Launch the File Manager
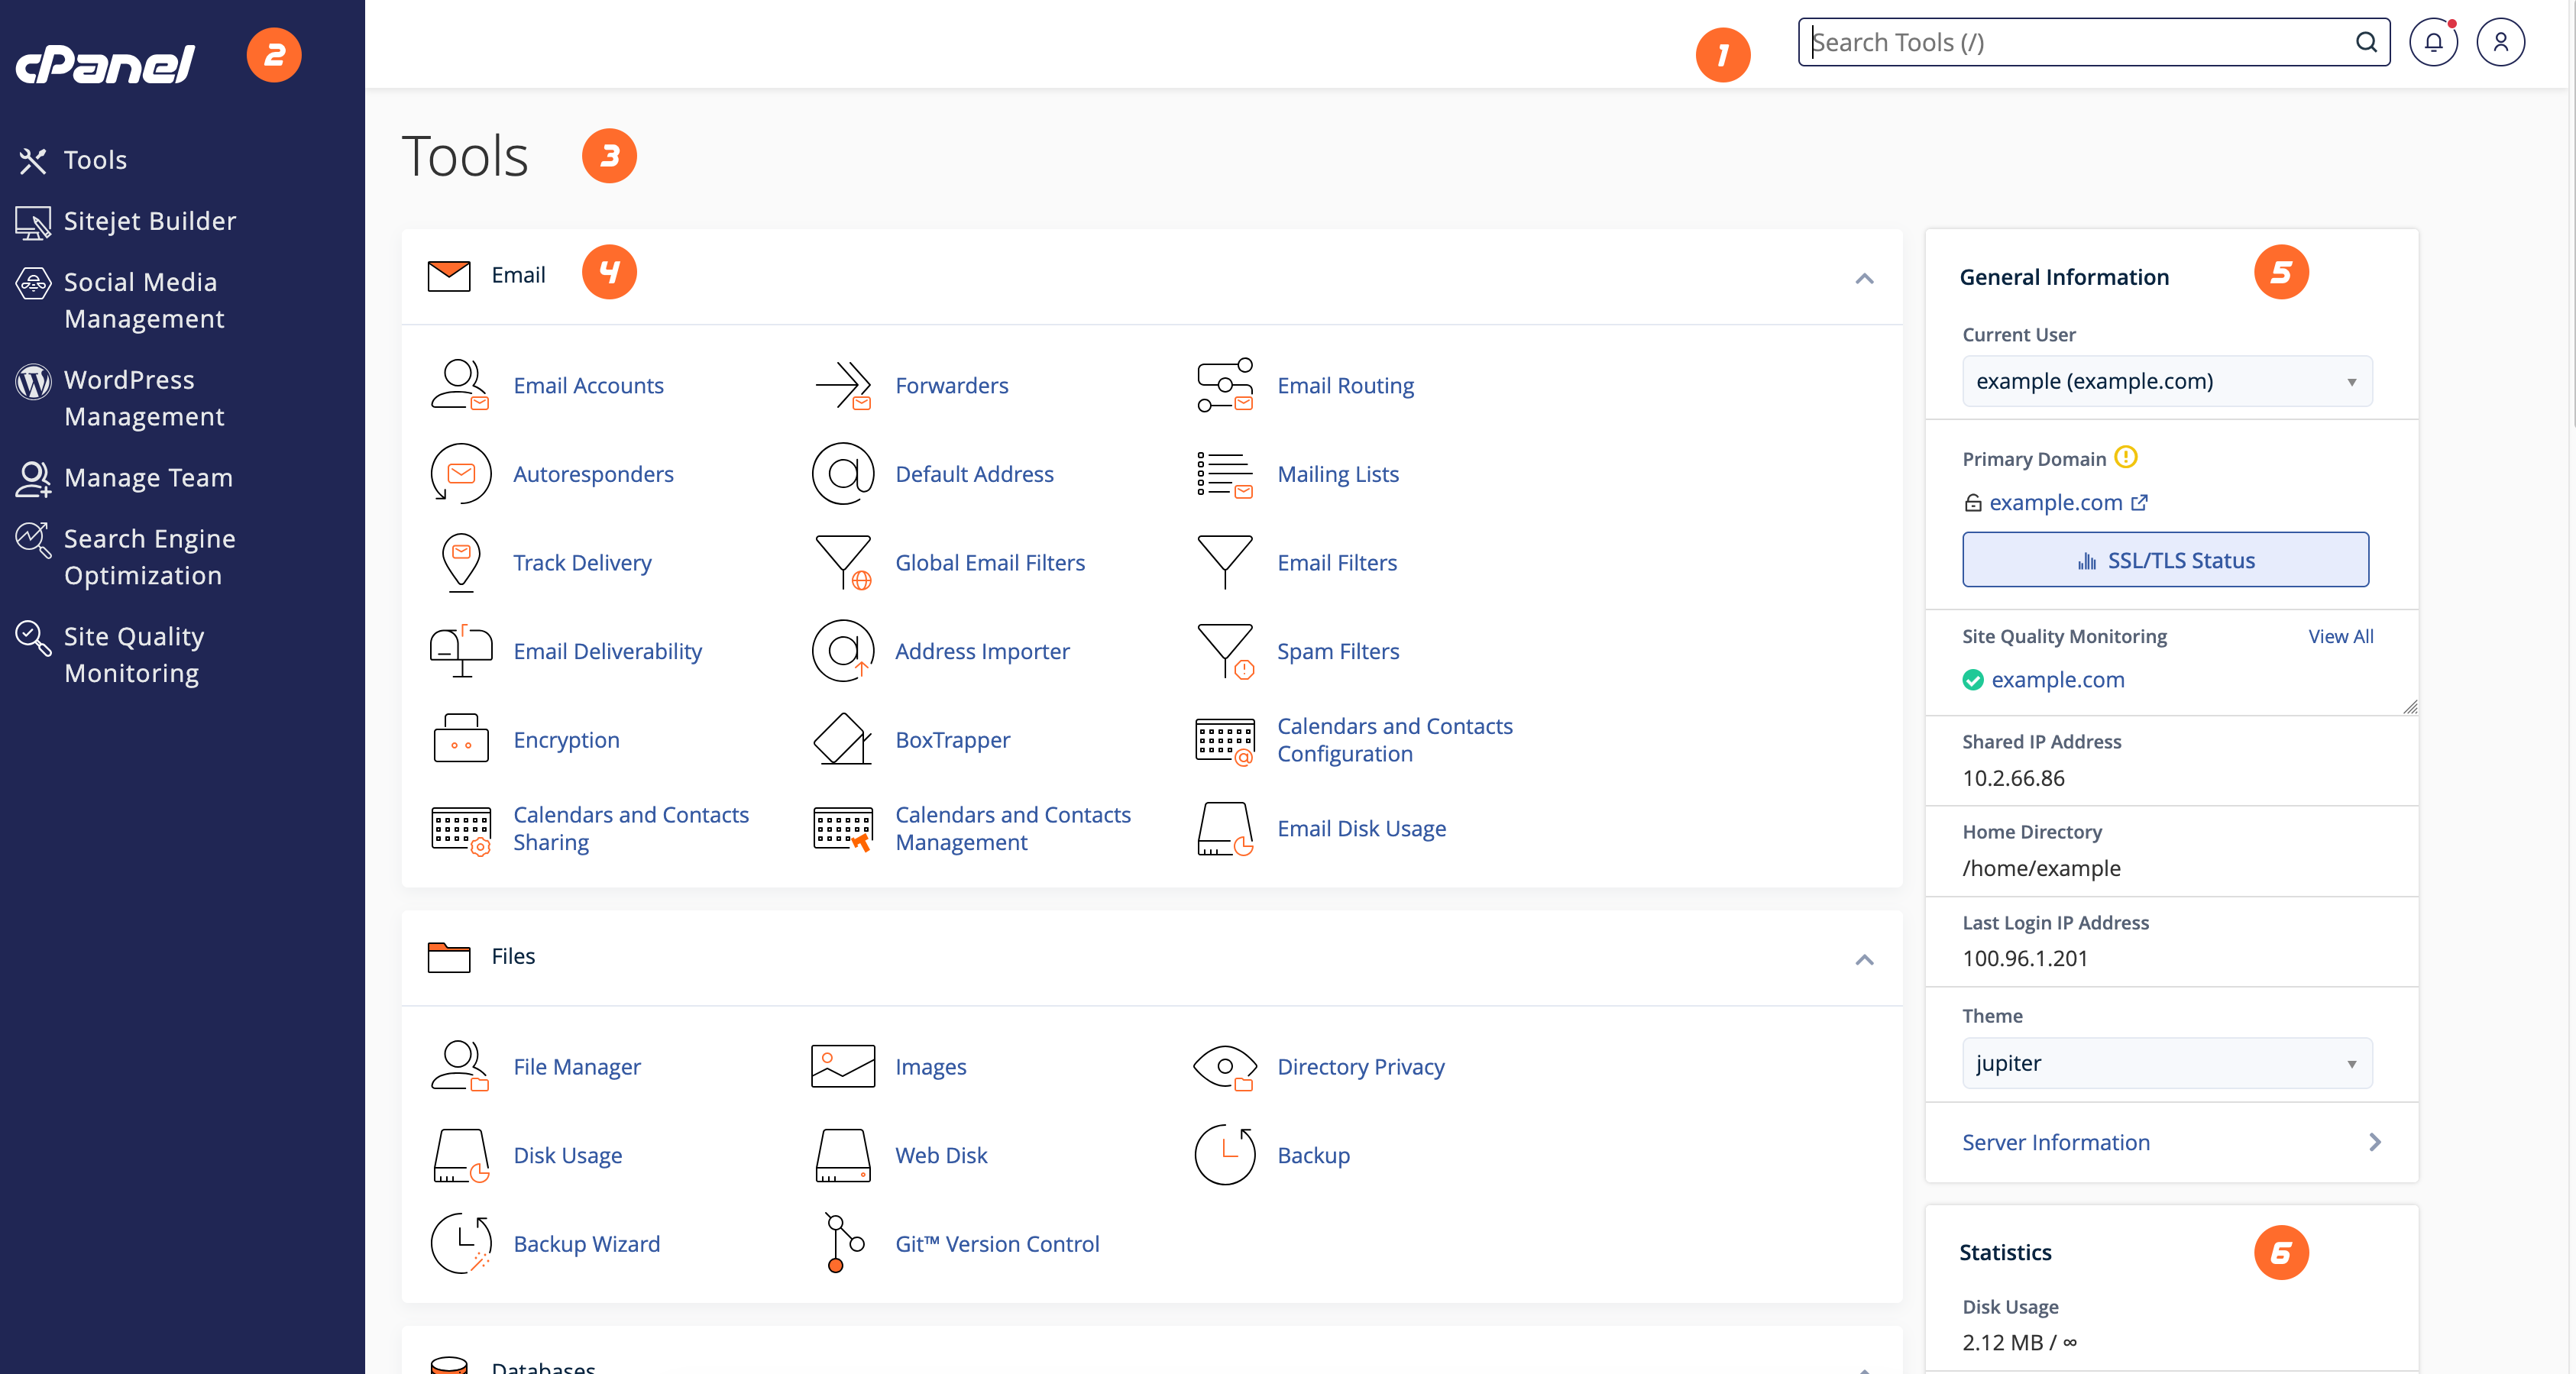Viewport: 2576px width, 1374px height. [577, 1066]
